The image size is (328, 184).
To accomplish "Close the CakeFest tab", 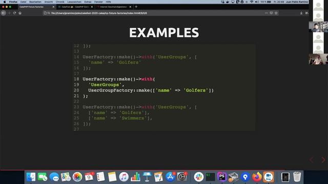I will (x=92, y=7).
